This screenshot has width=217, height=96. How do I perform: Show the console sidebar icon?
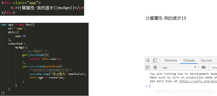(147, 67)
